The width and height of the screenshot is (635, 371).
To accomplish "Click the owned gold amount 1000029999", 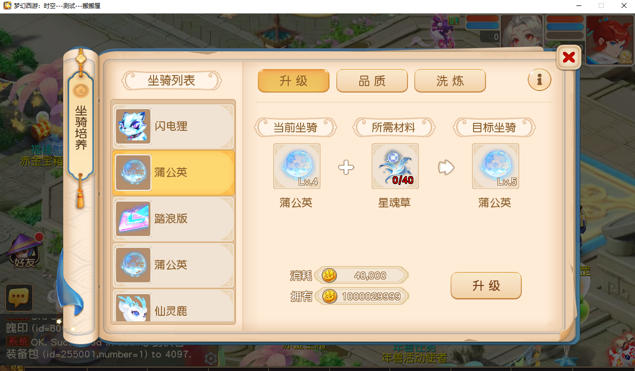I will pyautogui.click(x=371, y=296).
